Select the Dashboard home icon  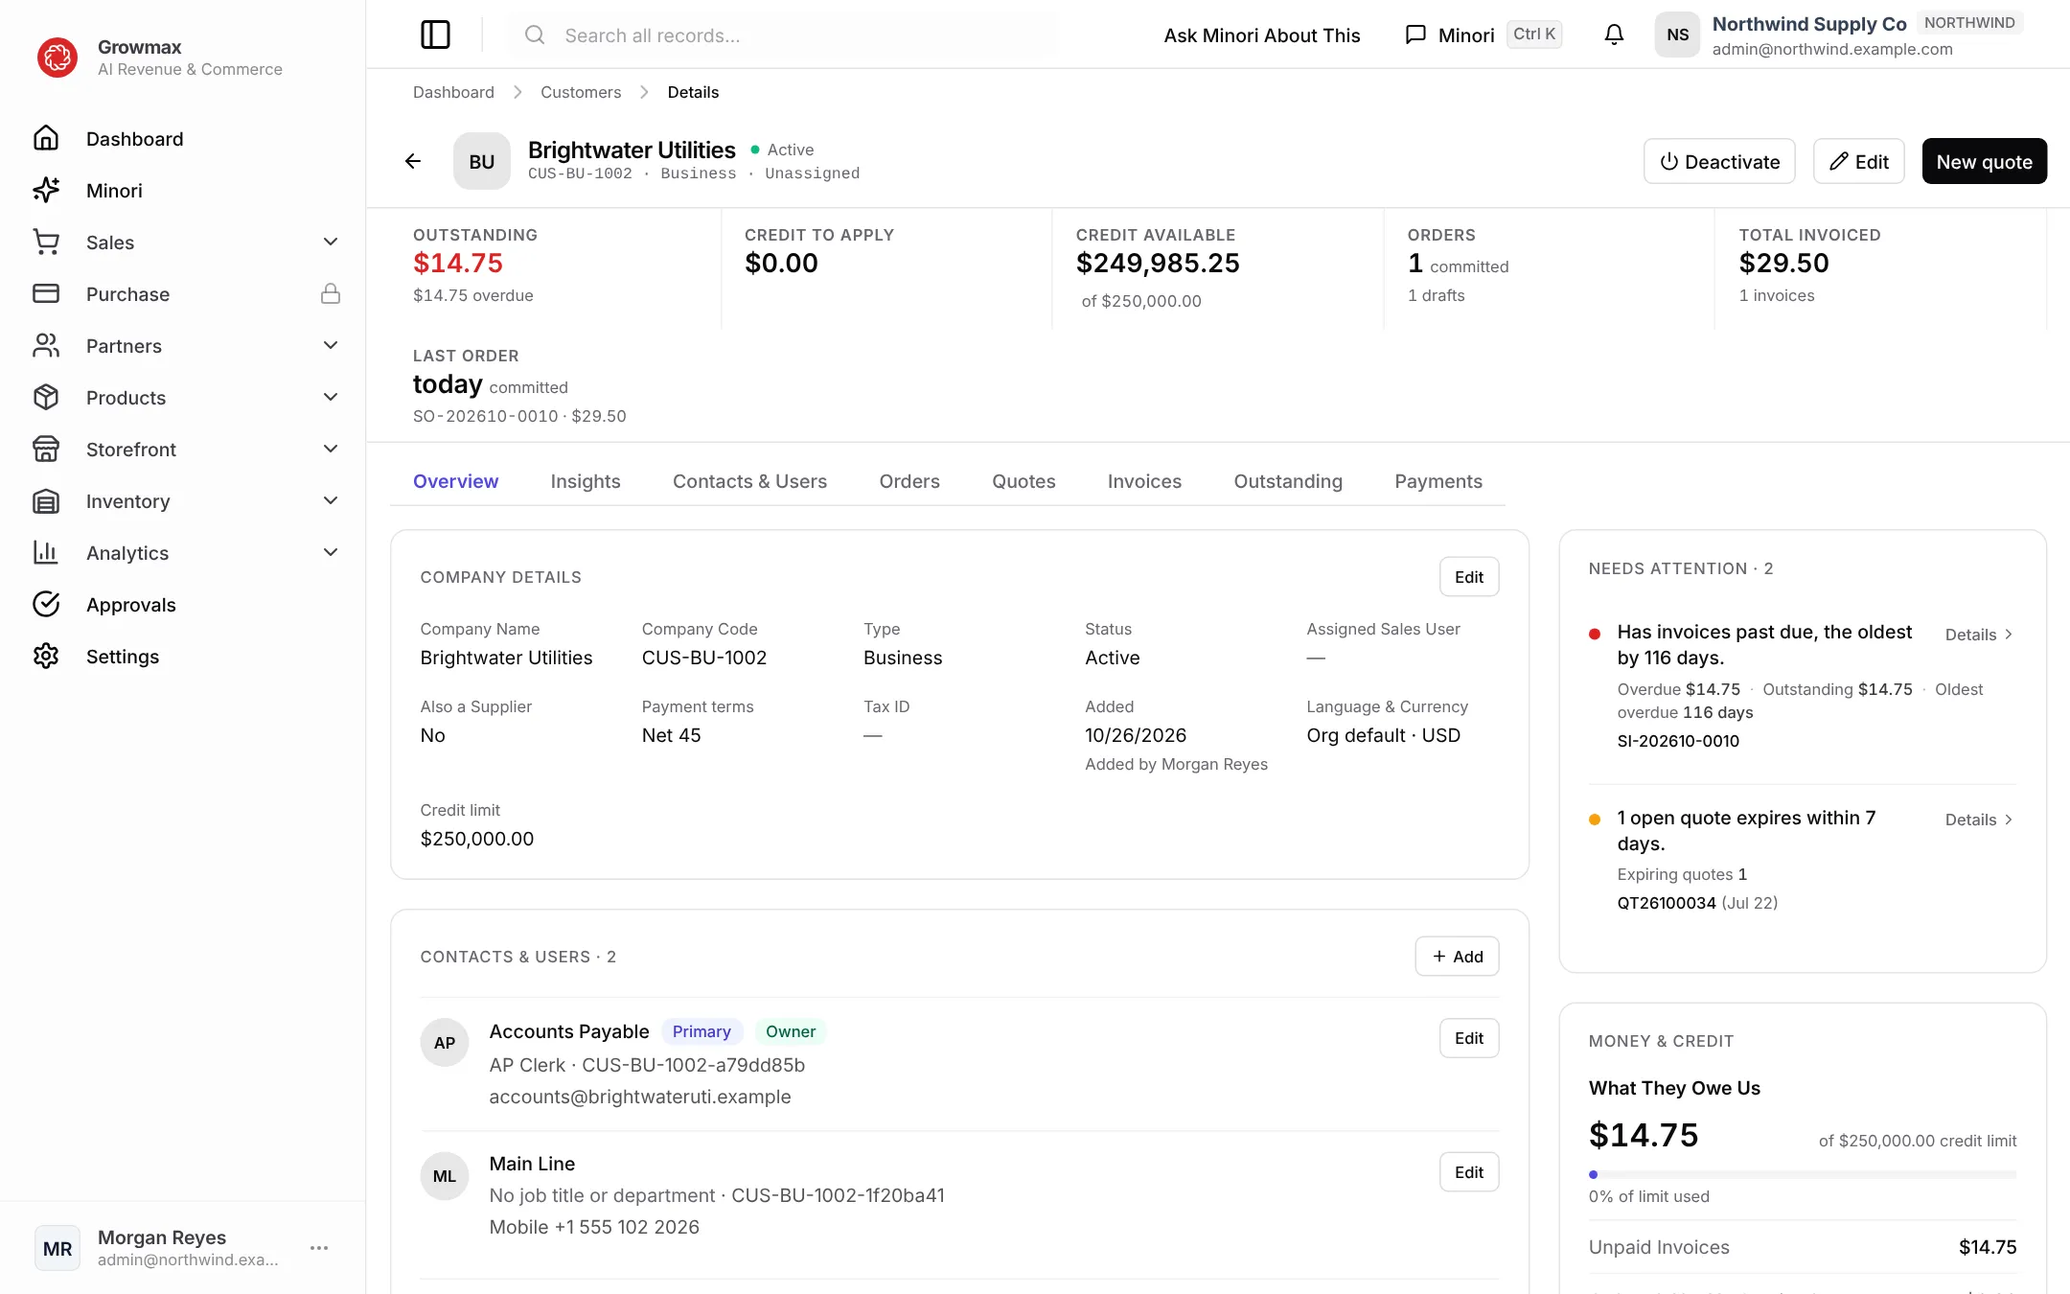coord(46,138)
